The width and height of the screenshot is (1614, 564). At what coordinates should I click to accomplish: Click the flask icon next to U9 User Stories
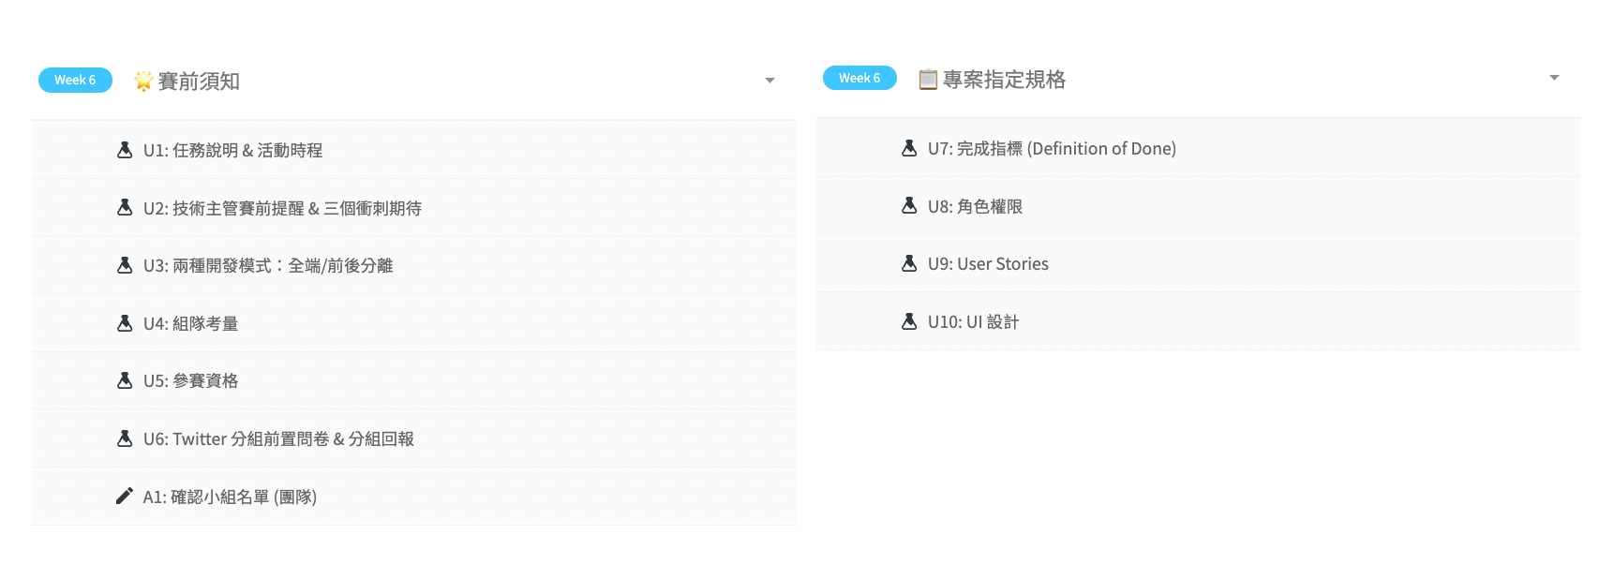click(x=909, y=263)
